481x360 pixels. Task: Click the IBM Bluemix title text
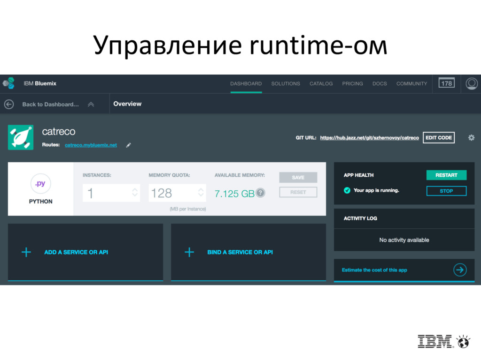[x=40, y=83]
